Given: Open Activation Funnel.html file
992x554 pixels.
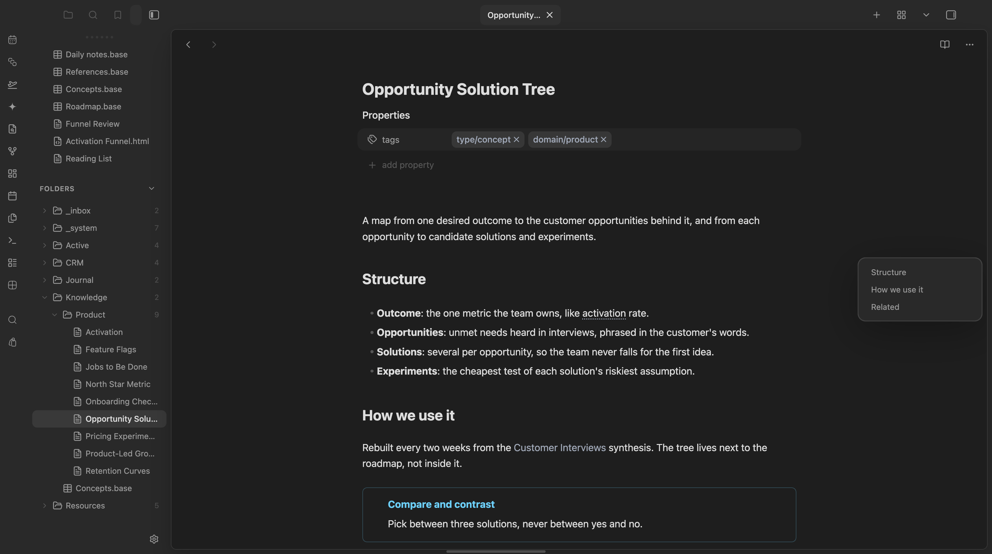Looking at the screenshot, I should pyautogui.click(x=99, y=141).
